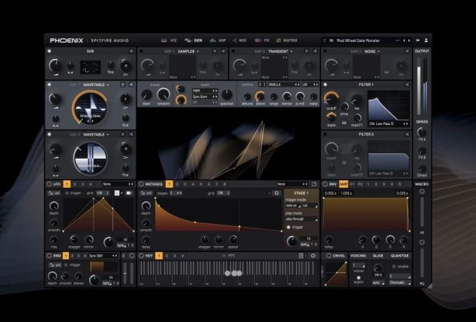The image size is (476, 322).
Task: Enable the LFO trigger checkbox
Action: (x=67, y=193)
